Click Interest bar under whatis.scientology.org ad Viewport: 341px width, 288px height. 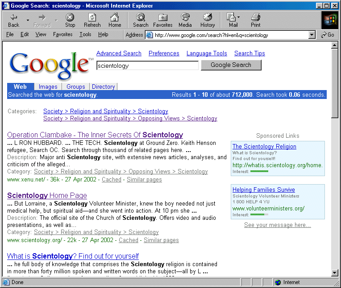point(259,171)
